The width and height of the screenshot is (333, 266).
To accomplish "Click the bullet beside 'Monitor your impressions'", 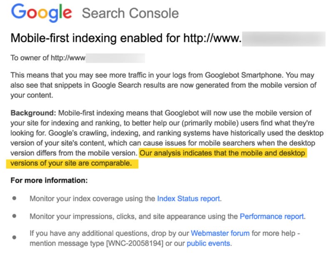I will click(15, 217).
